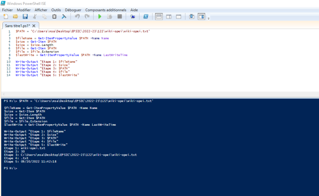The image size is (319, 196).
Task: Select the Sans titre1.ps1 script tab
Action: [18, 26]
